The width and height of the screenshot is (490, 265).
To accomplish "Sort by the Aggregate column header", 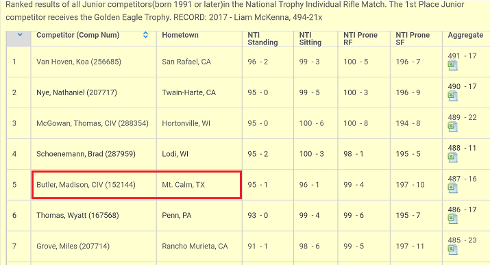I will tap(465, 35).
